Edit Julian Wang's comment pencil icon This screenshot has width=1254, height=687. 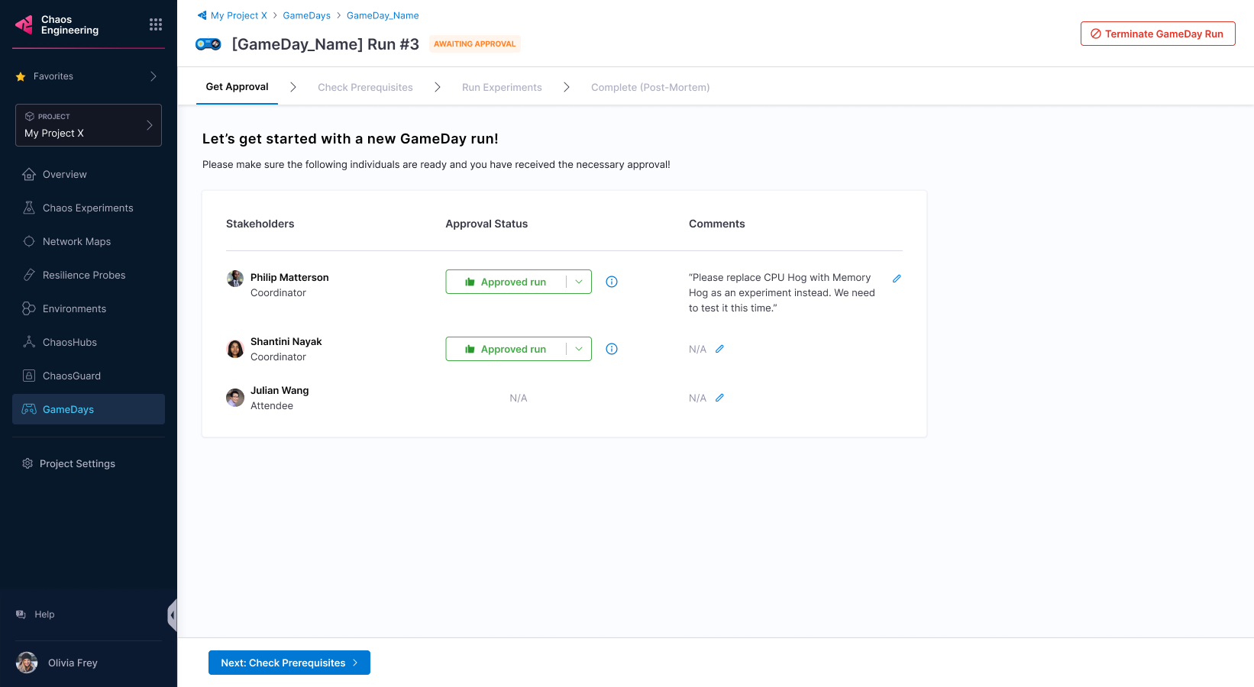pos(719,398)
